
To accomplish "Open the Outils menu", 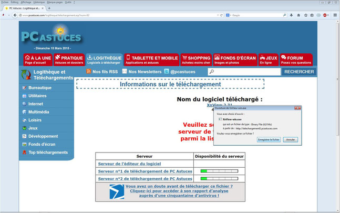I will tap(68, 2).
